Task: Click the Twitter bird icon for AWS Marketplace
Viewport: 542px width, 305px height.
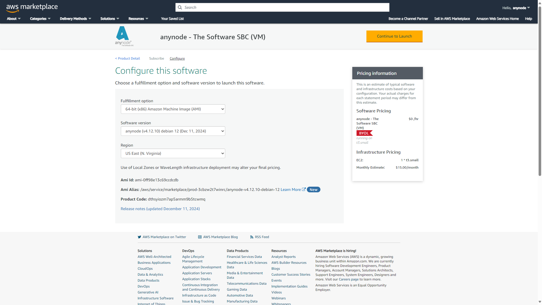Action: coord(139,237)
